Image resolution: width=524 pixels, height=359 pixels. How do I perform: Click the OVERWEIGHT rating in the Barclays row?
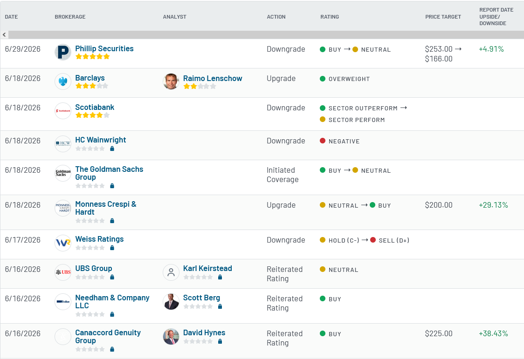345,79
